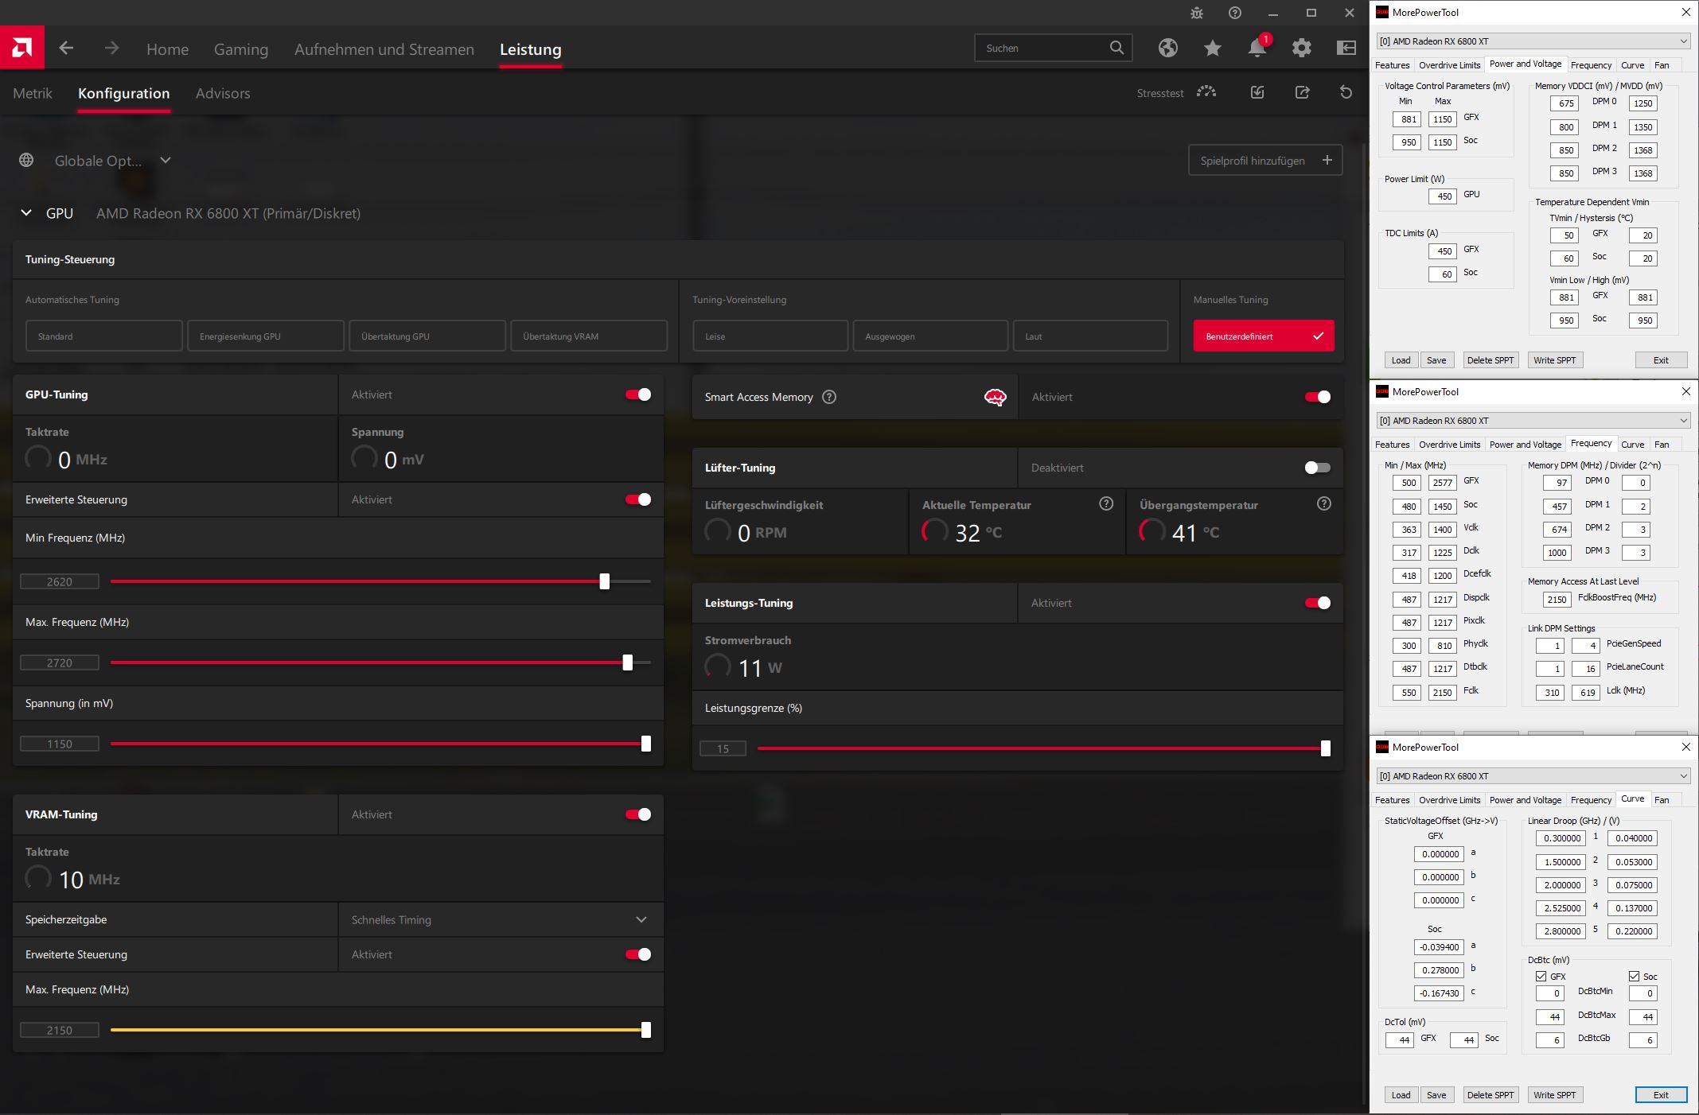Switch to Gaming tab

click(241, 49)
